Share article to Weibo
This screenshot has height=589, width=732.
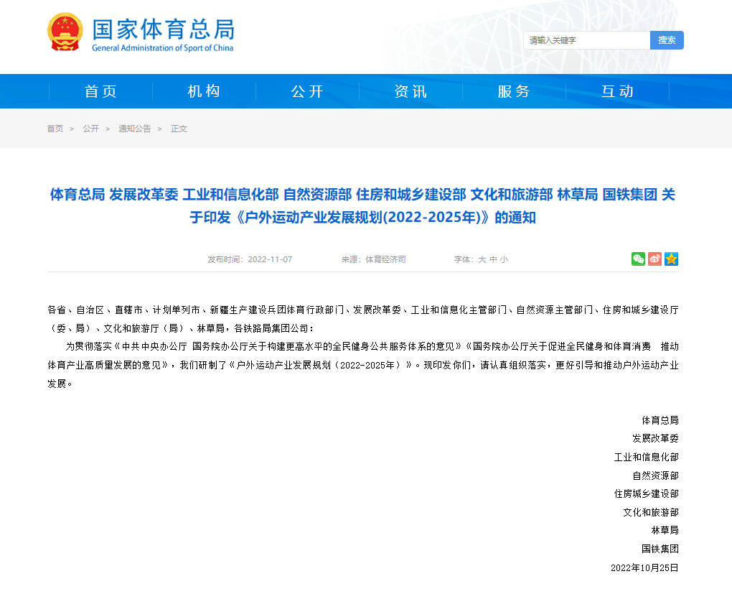point(654,259)
